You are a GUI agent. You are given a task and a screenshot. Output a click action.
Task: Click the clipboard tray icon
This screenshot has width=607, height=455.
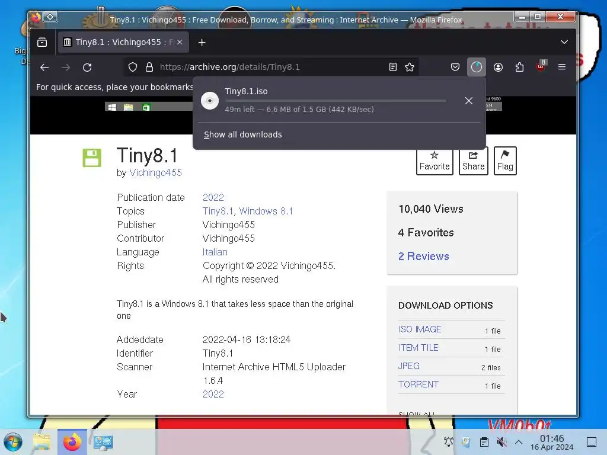(x=484, y=442)
